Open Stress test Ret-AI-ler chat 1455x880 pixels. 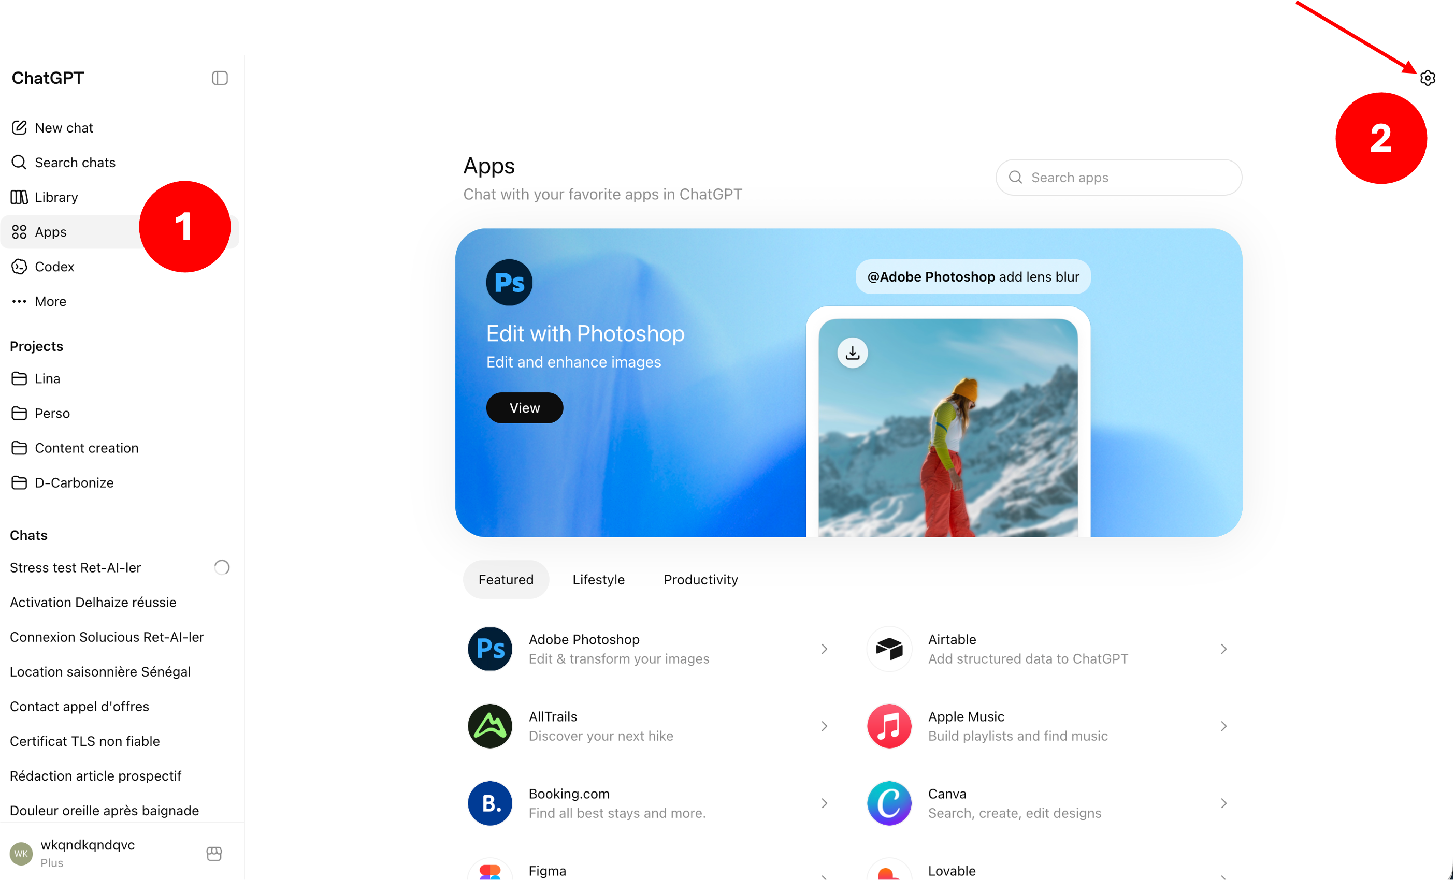pos(120,567)
